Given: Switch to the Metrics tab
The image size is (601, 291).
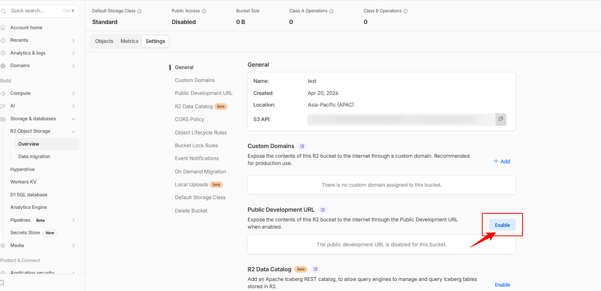Looking at the screenshot, I should 129,41.
